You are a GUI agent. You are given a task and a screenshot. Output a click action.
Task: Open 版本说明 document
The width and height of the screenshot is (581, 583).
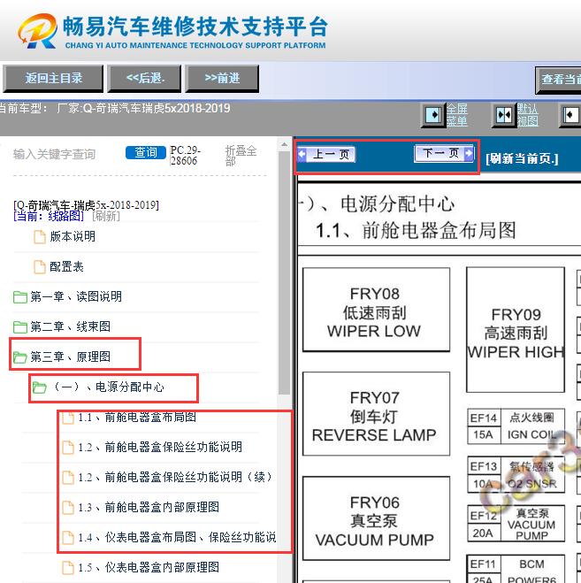click(x=73, y=236)
